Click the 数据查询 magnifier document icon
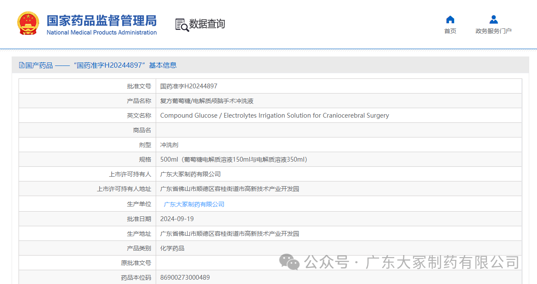Screen dimensions: 537x284 pyautogui.click(x=182, y=25)
